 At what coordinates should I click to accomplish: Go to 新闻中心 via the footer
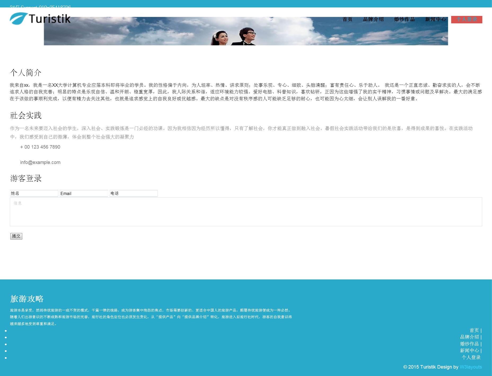pos(469,351)
